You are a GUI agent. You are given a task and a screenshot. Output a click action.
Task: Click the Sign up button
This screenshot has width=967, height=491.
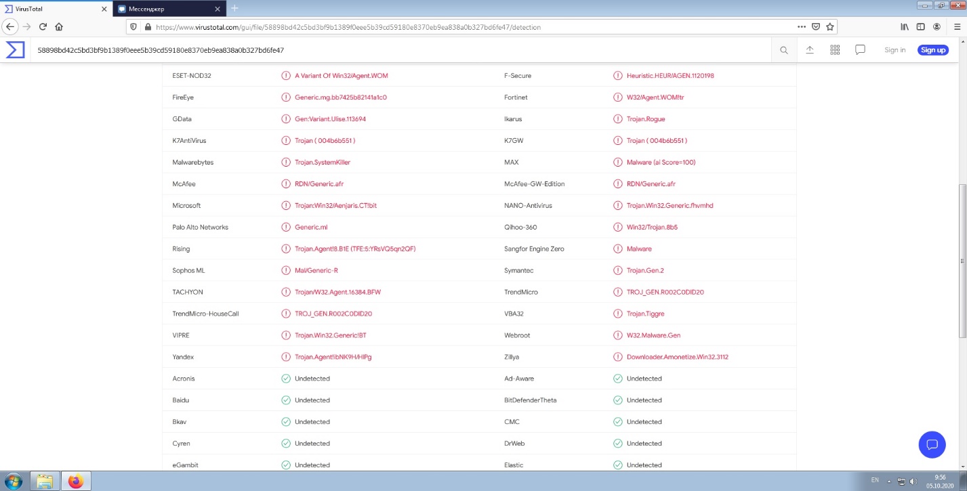tap(933, 50)
